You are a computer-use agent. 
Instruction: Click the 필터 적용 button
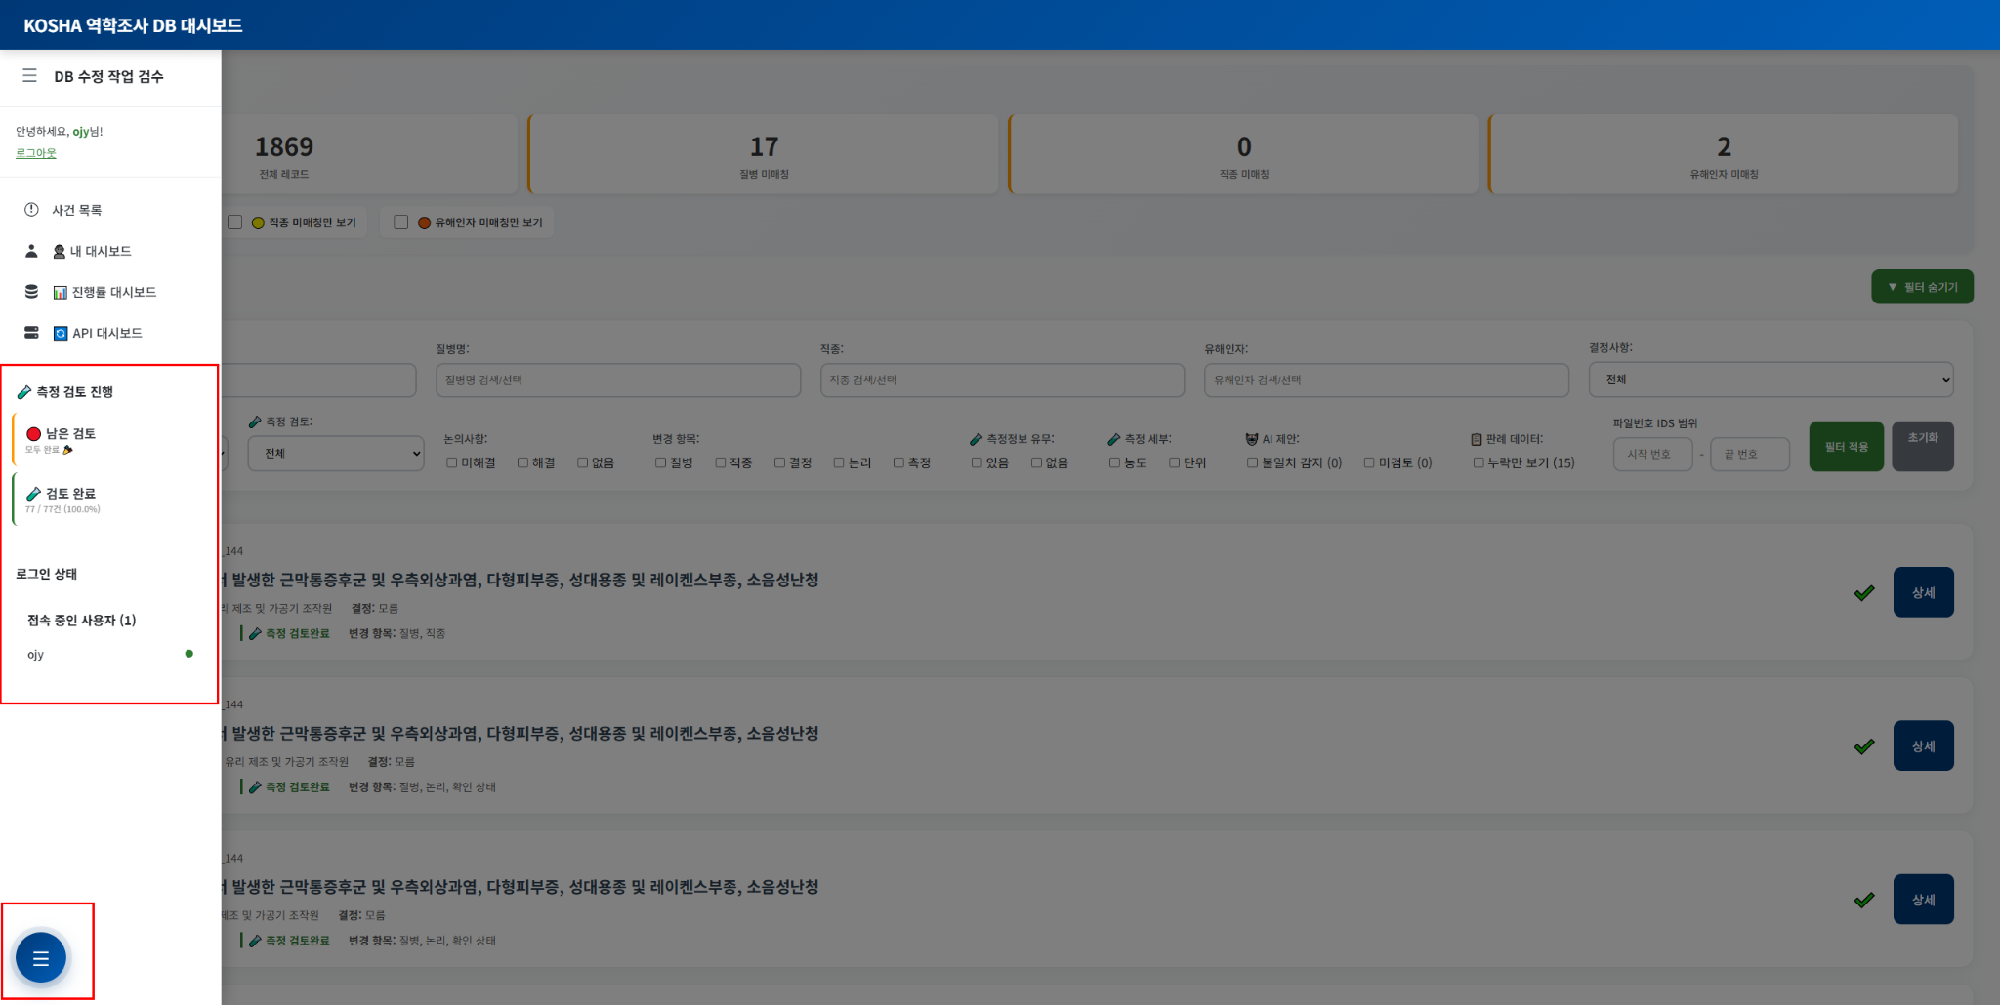point(1846,446)
